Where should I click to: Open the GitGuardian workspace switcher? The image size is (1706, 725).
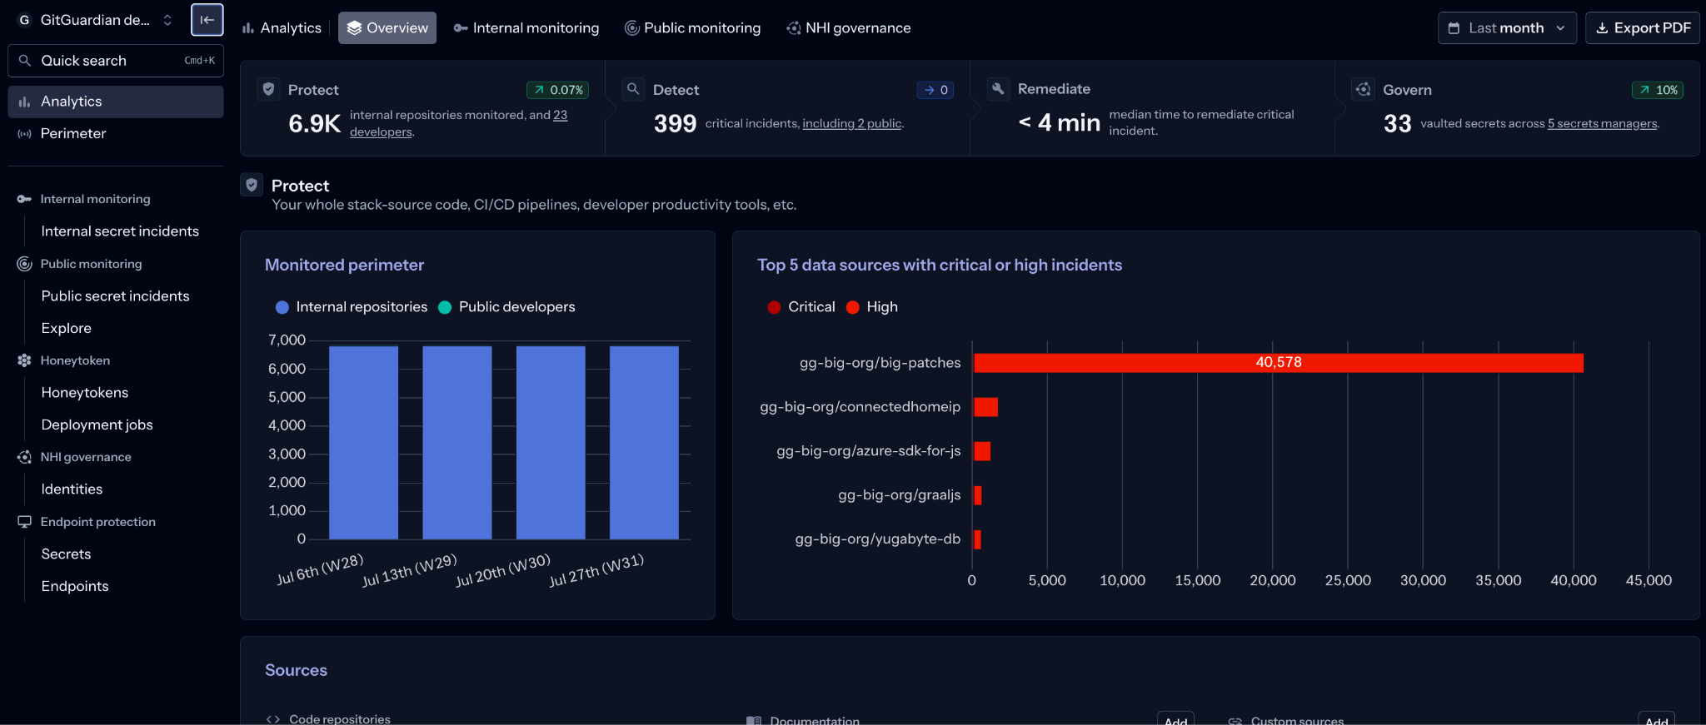click(x=95, y=20)
